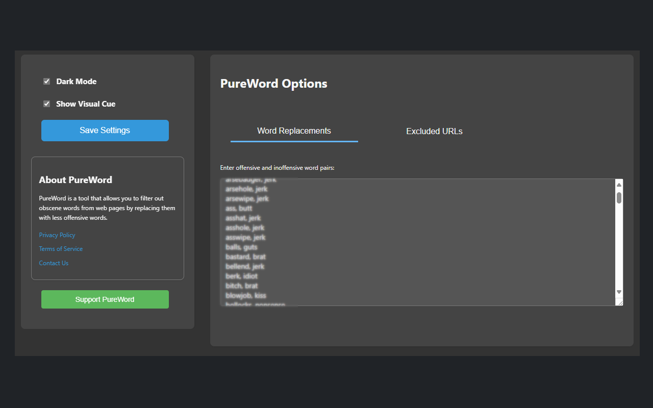653x408 pixels.
Task: Open the Privacy Policy link
Action: (57, 235)
